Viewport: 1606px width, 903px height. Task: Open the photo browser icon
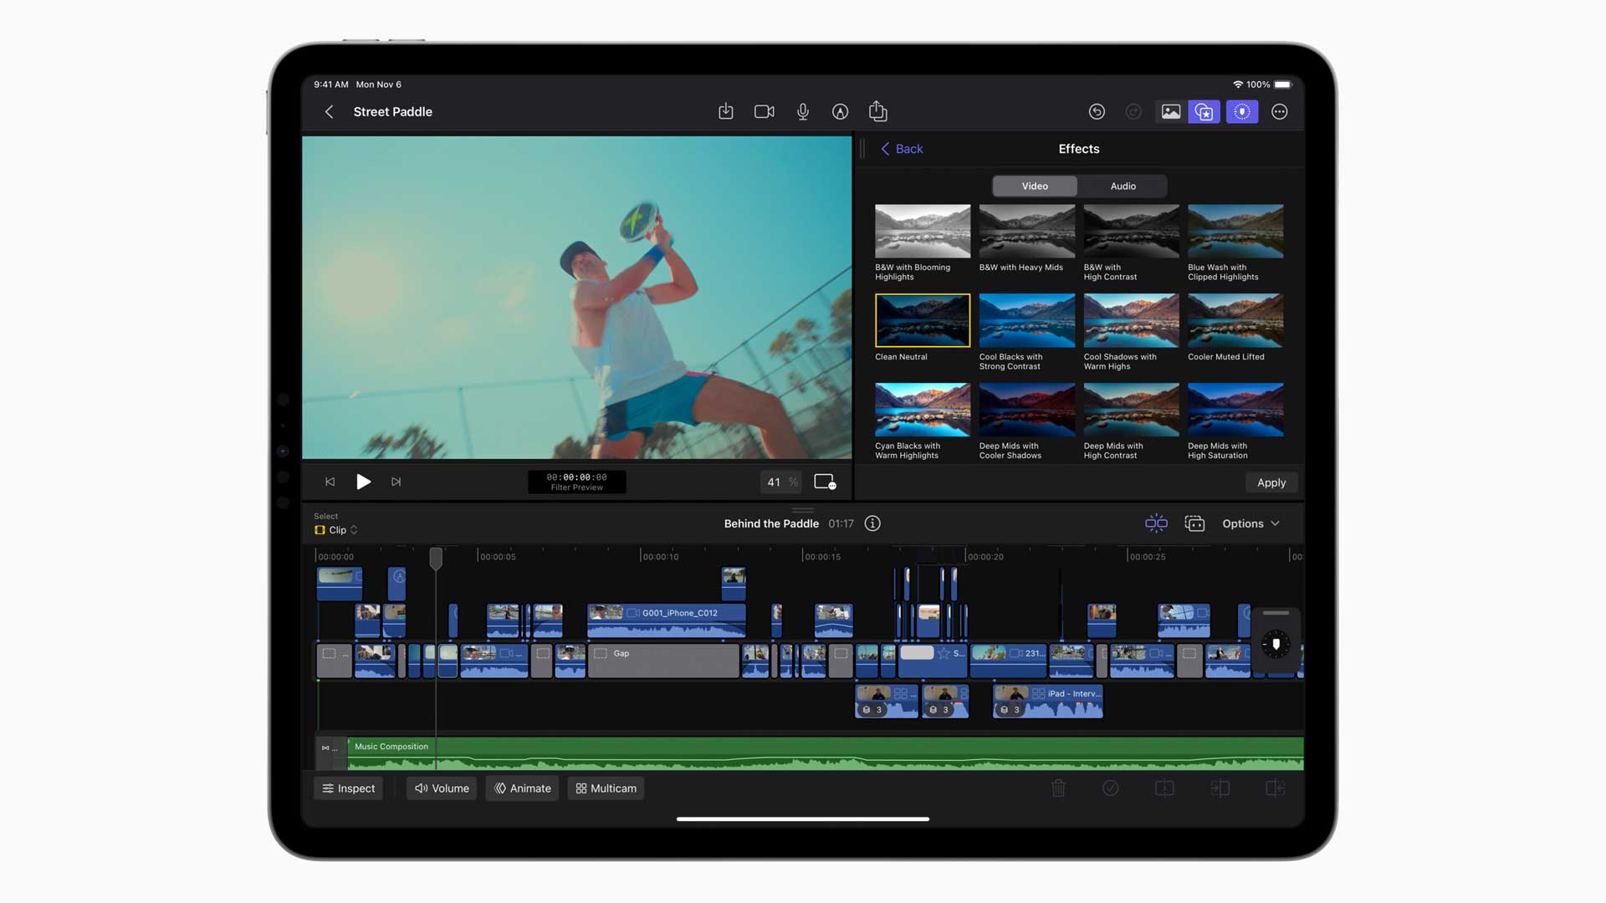1170,111
